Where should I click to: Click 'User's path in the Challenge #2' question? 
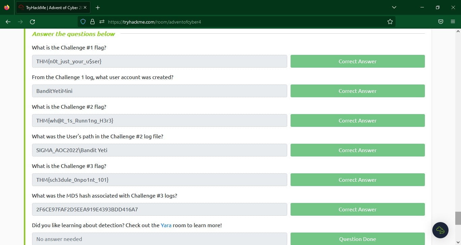tap(98, 136)
